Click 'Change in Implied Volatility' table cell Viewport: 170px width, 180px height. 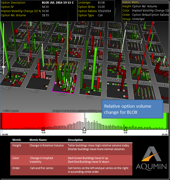[x=41, y=160]
